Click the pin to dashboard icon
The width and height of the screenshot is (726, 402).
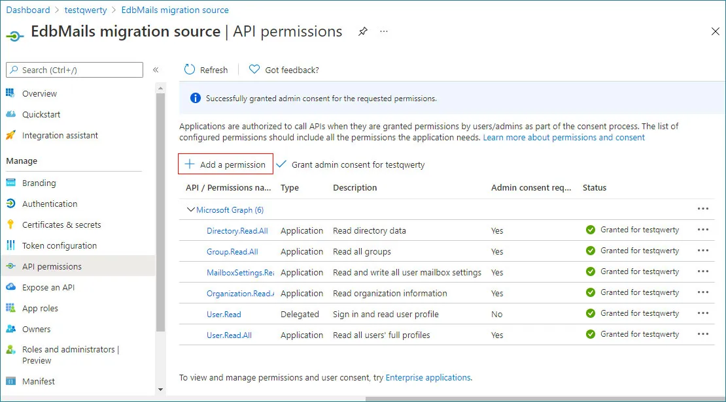coord(363,31)
